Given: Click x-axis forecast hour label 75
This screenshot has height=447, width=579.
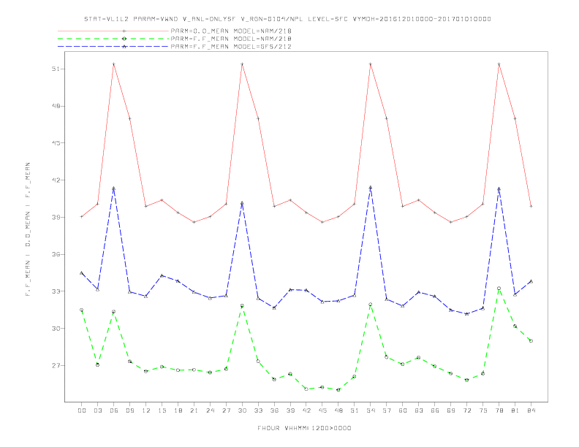Looking at the screenshot, I should click(x=483, y=410).
